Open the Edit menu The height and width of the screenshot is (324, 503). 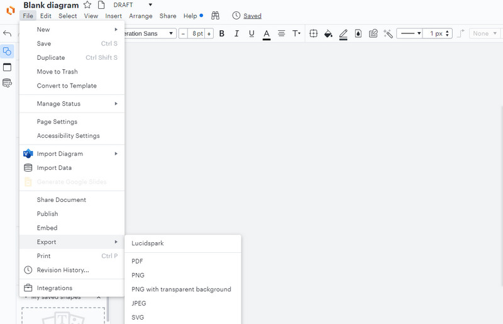click(x=45, y=16)
